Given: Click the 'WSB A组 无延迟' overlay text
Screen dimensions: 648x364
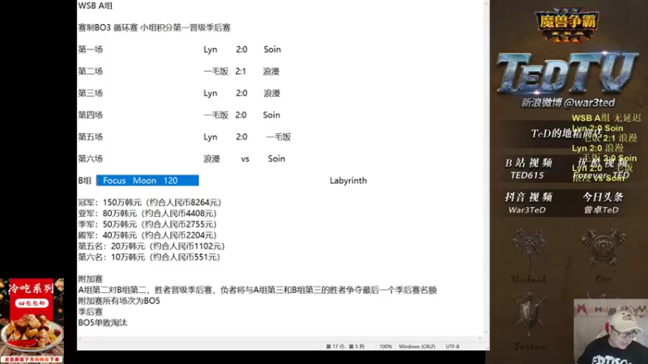Looking at the screenshot, I should coord(606,118).
